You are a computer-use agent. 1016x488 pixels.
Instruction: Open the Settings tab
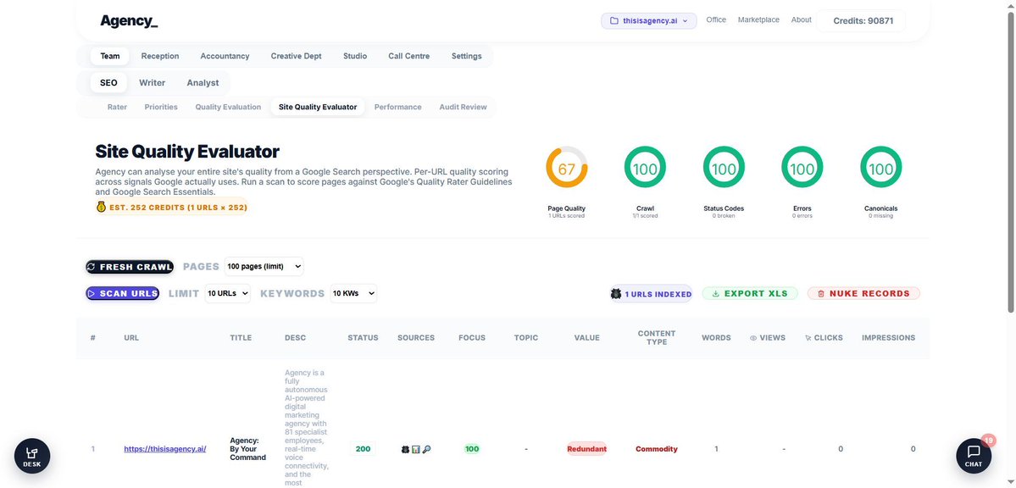[x=467, y=57]
